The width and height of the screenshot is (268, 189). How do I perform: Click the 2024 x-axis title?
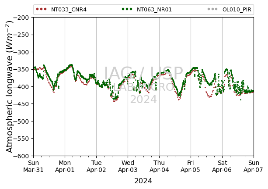143,181
